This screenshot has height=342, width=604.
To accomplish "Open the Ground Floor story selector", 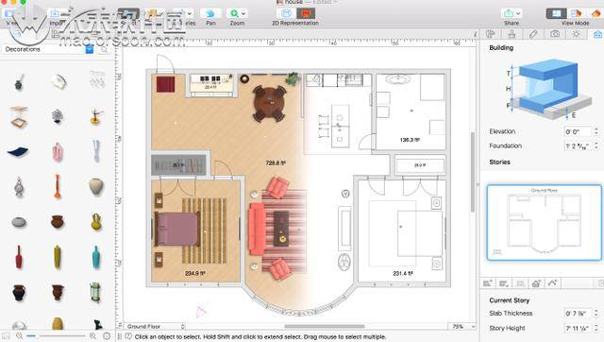I will coord(155,327).
